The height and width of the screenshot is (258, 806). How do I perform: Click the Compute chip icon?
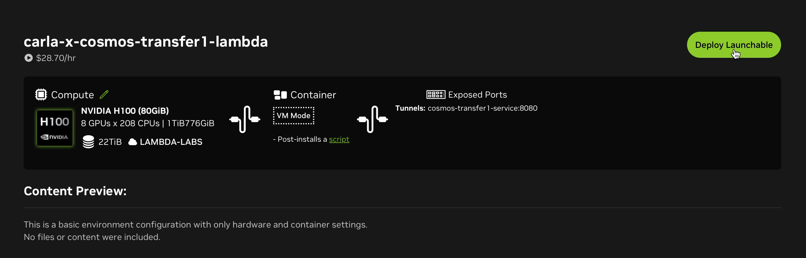[41, 94]
